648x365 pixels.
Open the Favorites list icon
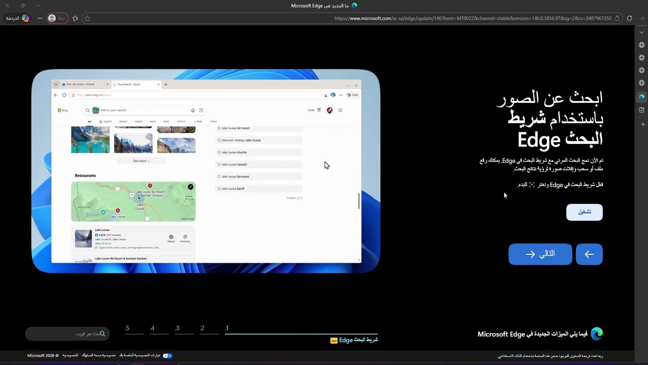click(75, 18)
